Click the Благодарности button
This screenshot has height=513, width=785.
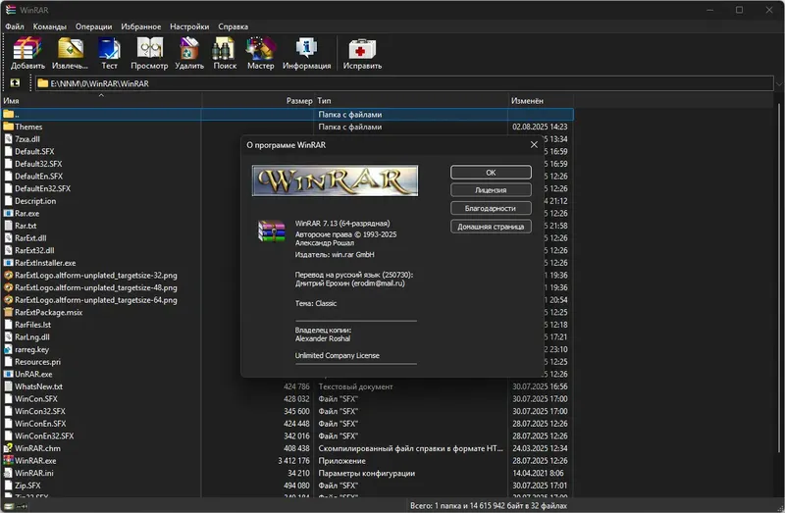pos(491,208)
